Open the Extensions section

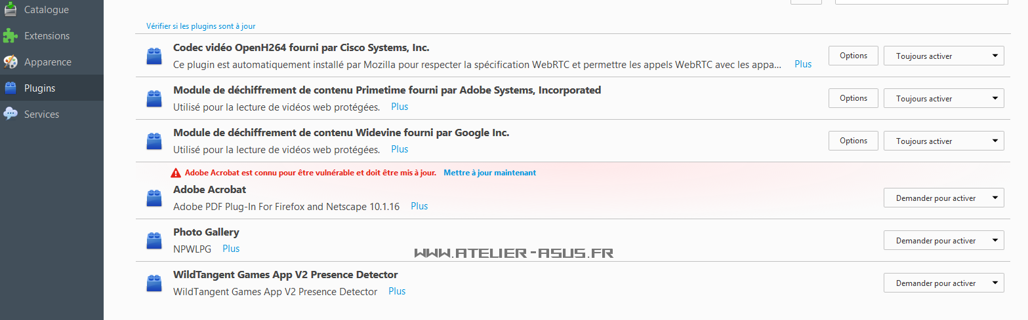pos(47,36)
